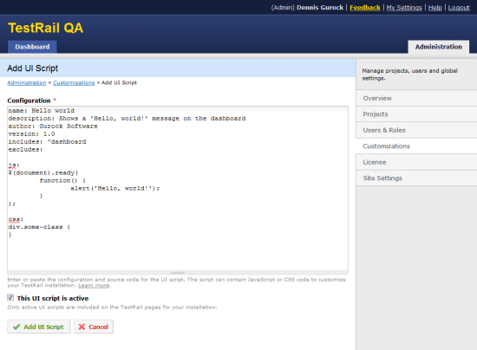Click the TestRail QA title
The height and width of the screenshot is (350, 477).
46,28
